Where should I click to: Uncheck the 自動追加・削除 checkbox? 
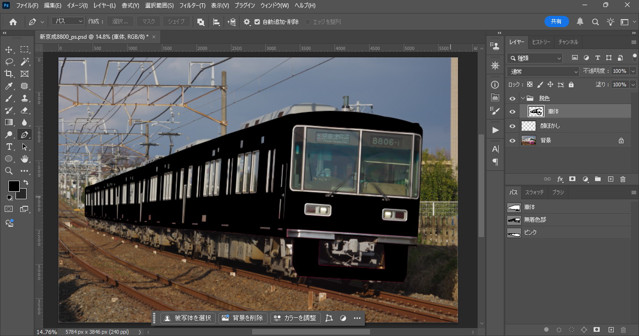pyautogui.click(x=257, y=22)
